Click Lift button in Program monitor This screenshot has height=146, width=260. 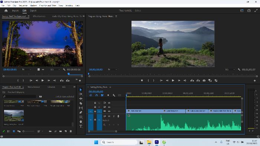192,81
